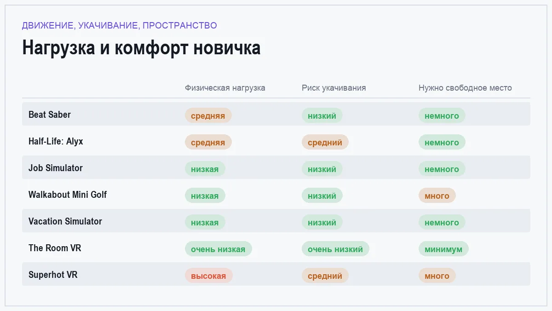Image resolution: width=552 pixels, height=311 pixels.
Task: Click Superhot VR's 'высокая' load badge
Action: [x=209, y=276]
